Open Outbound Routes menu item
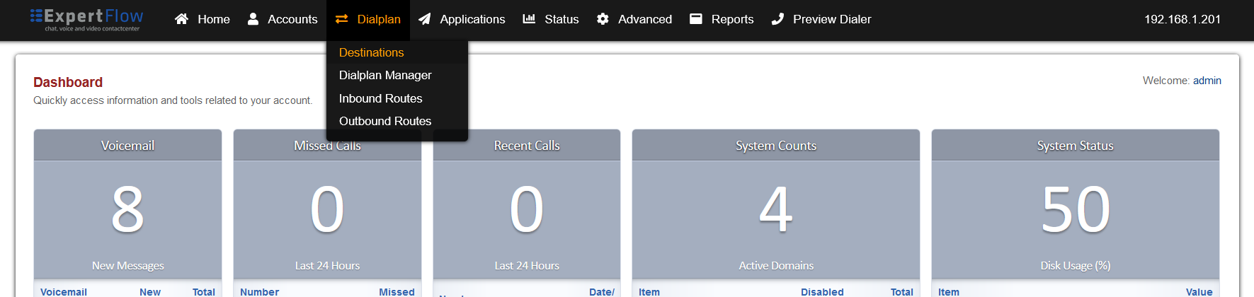 point(385,121)
